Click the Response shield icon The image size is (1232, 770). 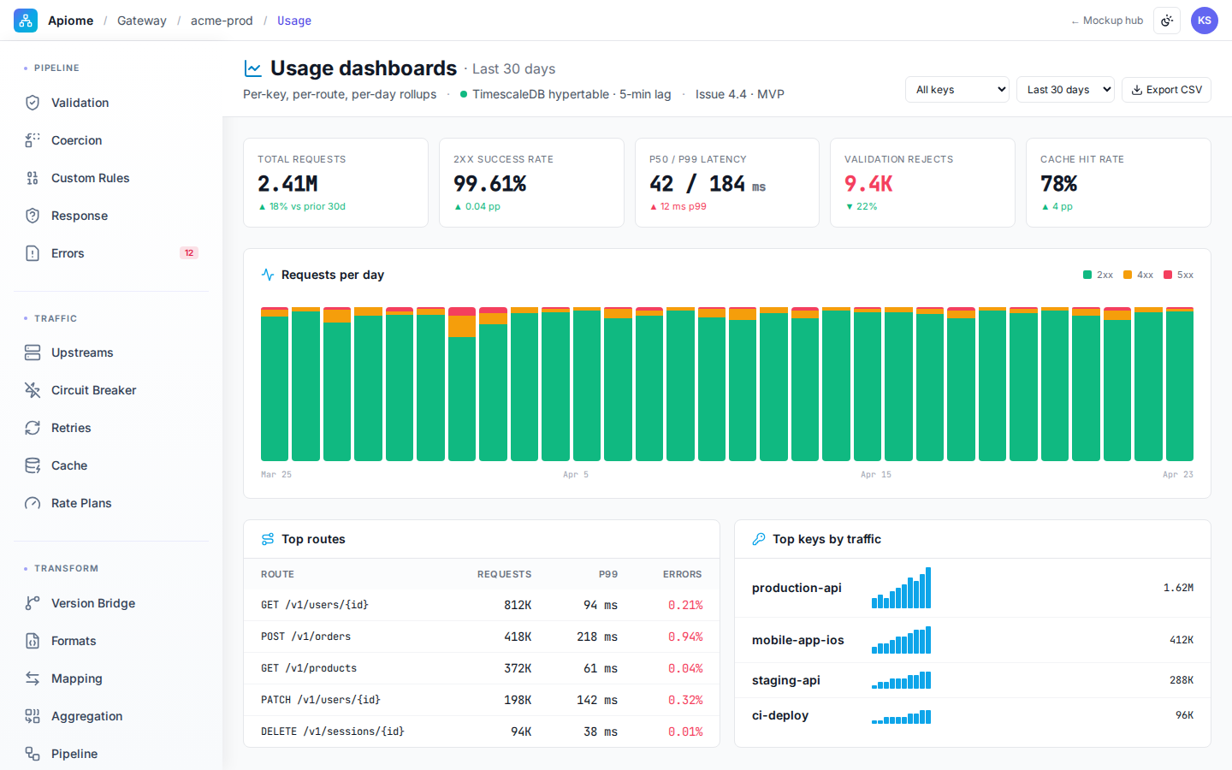(33, 216)
